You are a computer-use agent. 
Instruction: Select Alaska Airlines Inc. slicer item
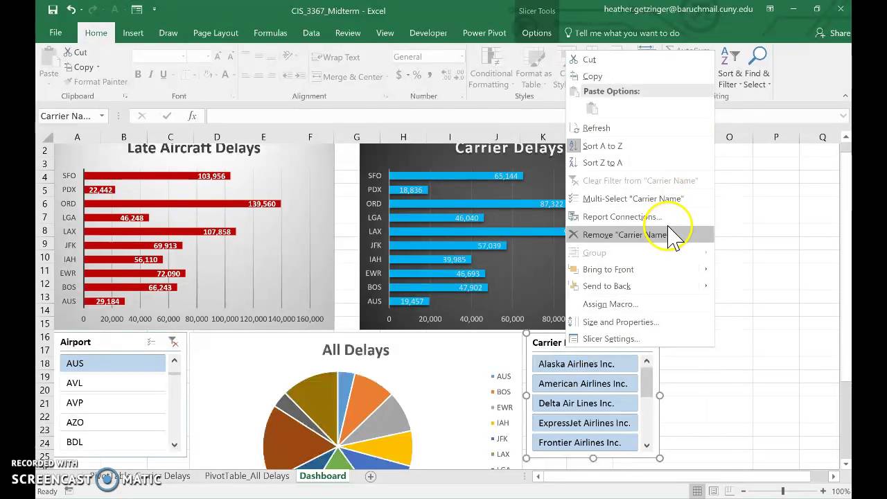point(585,364)
